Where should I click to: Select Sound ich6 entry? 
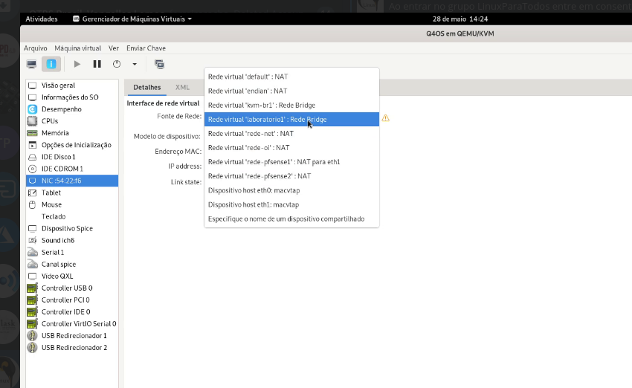tap(72, 240)
